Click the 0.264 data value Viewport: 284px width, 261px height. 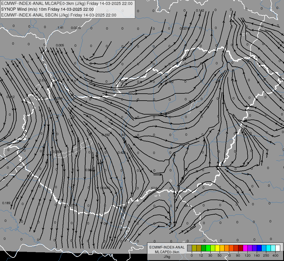pyautogui.click(x=58, y=98)
